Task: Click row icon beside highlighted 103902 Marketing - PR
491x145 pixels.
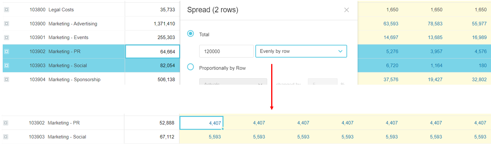Action: tap(6, 51)
